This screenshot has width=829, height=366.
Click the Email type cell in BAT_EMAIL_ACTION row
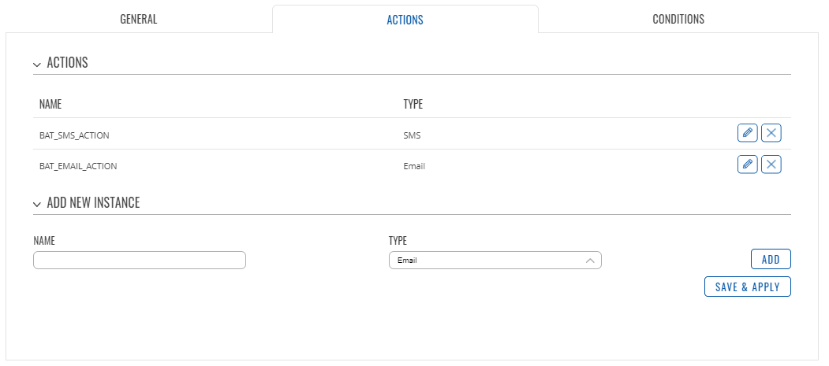(x=414, y=166)
